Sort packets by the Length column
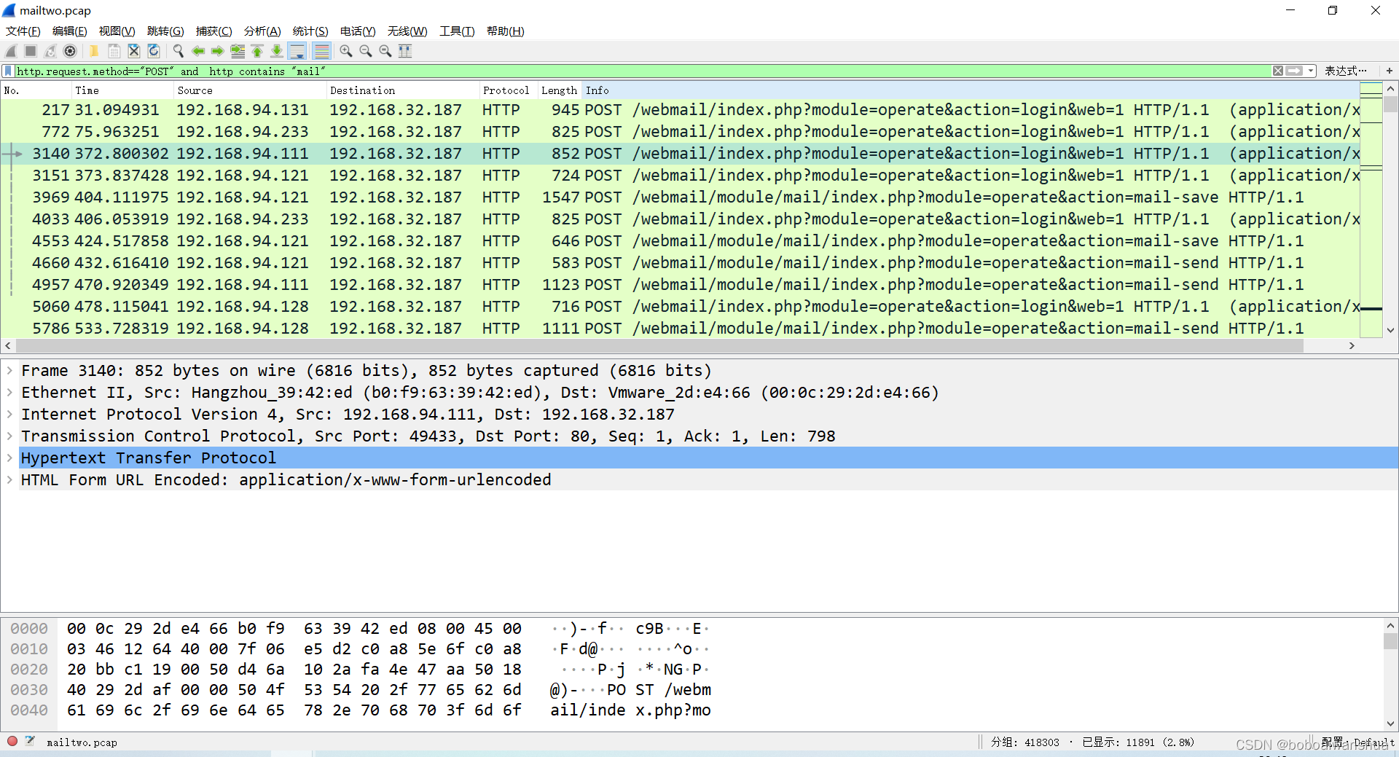1399x757 pixels. coord(560,90)
